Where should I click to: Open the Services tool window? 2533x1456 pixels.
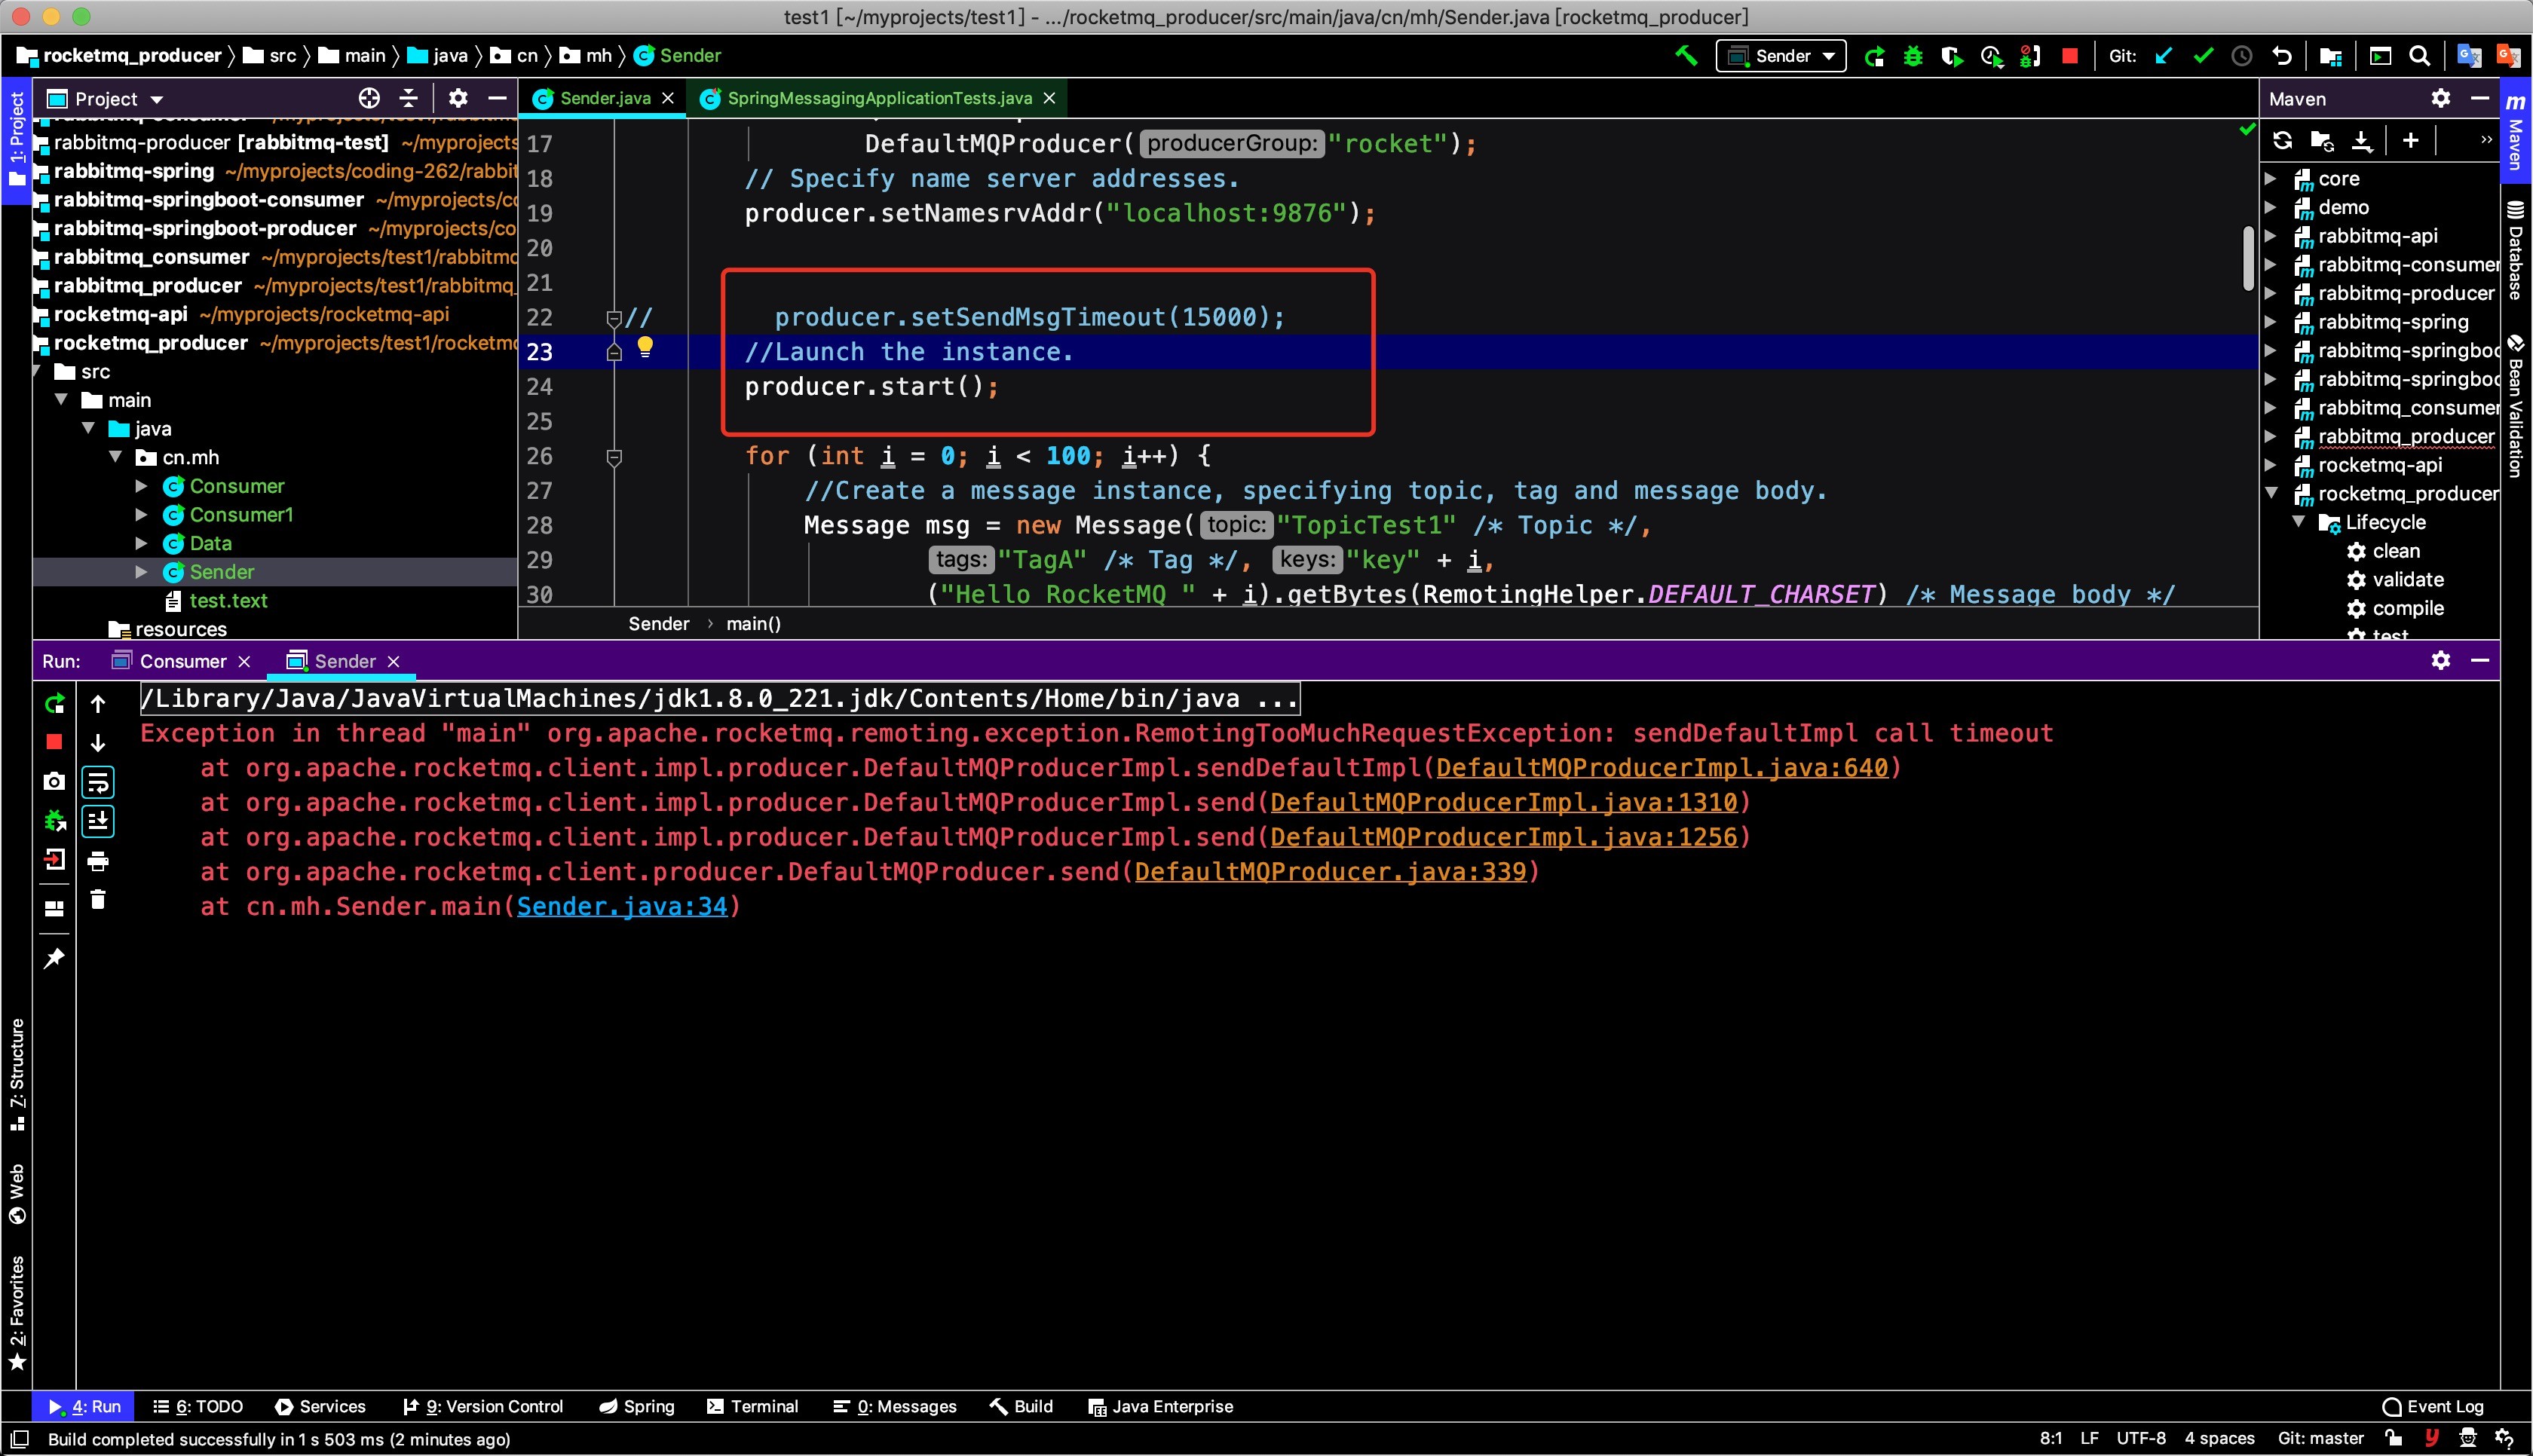point(321,1407)
